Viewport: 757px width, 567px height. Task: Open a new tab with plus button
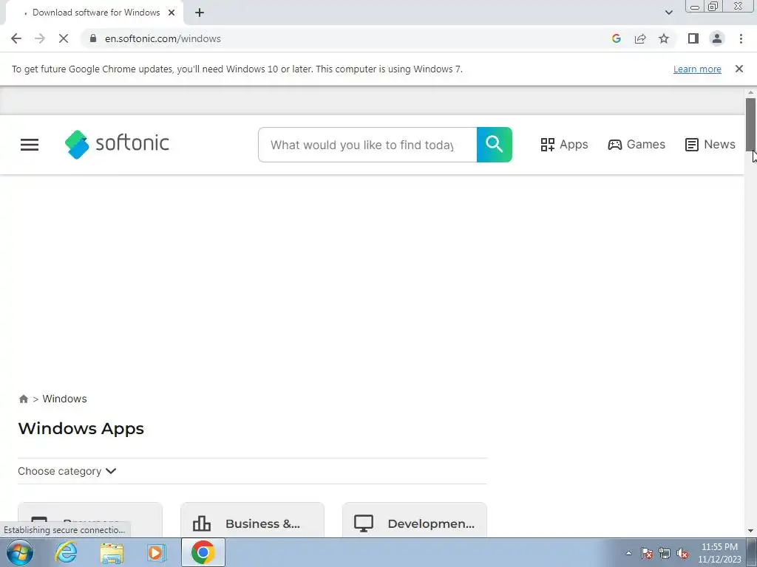200,13
